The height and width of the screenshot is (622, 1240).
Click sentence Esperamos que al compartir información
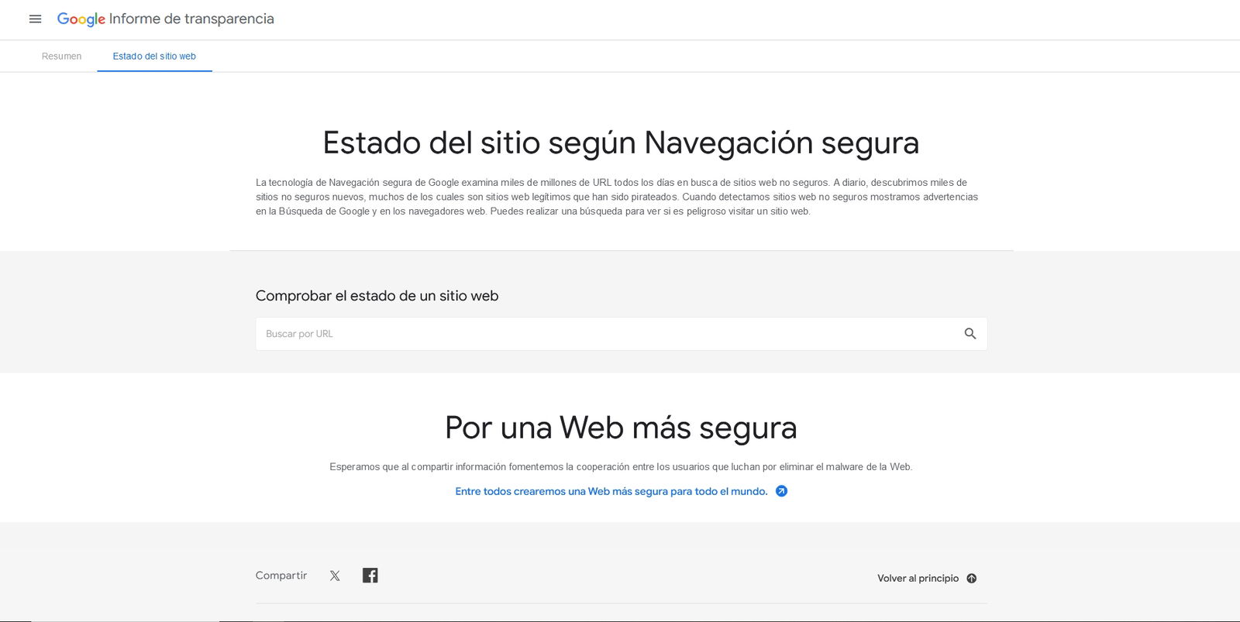point(621,467)
